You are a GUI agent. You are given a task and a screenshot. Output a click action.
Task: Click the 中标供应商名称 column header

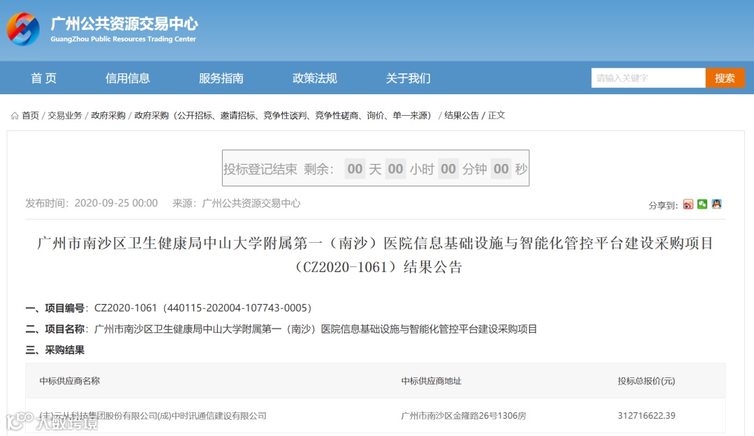coord(70,381)
